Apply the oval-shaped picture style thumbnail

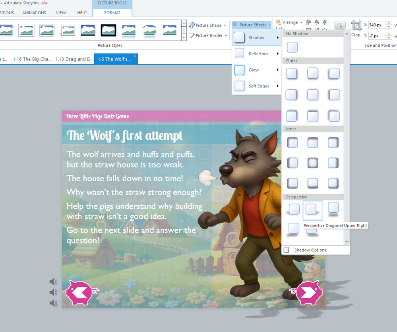click(149, 30)
